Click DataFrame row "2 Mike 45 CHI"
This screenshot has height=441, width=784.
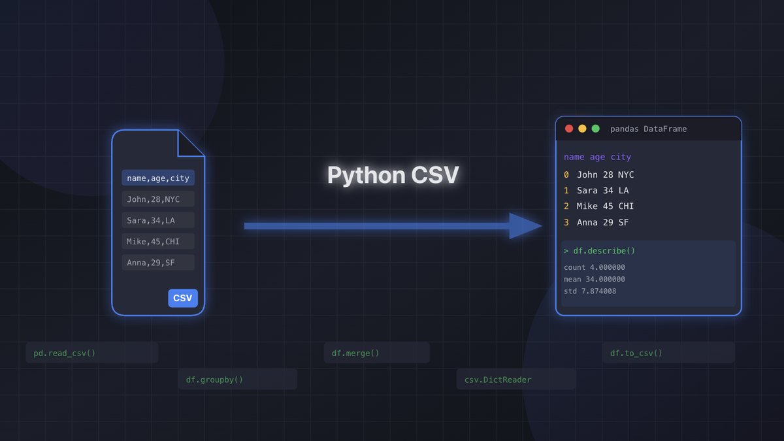(598, 206)
